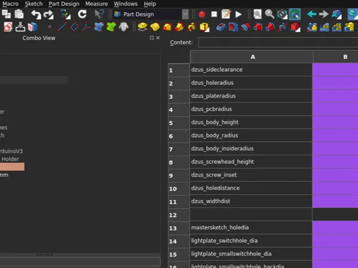Select the Hole tool
358x268 pixels.
(x=233, y=27)
